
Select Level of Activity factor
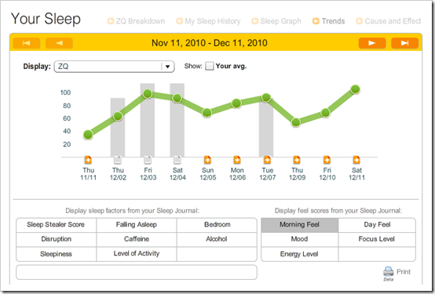click(137, 254)
